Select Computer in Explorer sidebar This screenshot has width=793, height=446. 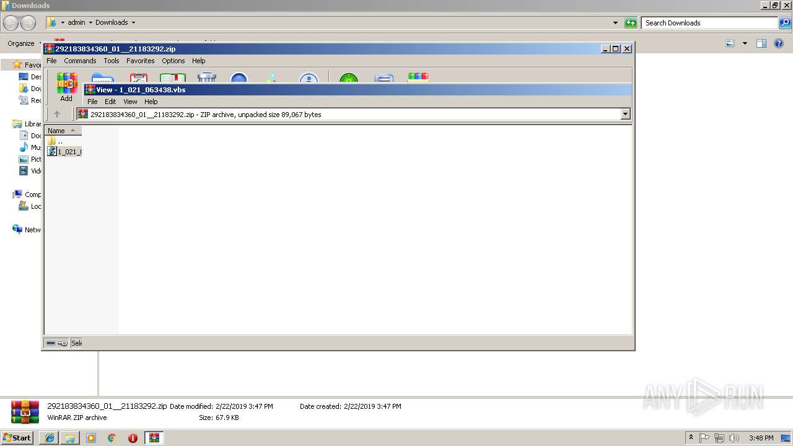point(27,195)
